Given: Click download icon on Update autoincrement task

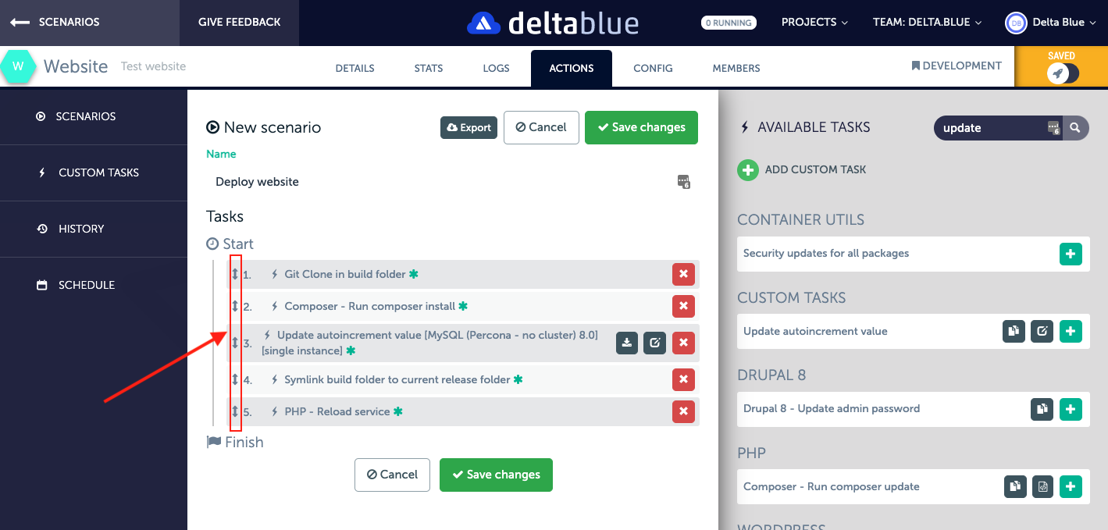Looking at the screenshot, I should 627,343.
